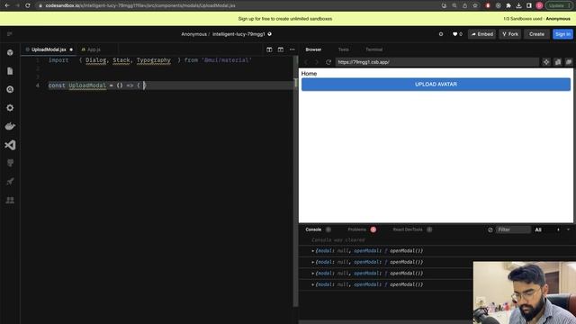
Task: Open the Chrome extensions puzzle icon
Action: (x=508, y=5)
